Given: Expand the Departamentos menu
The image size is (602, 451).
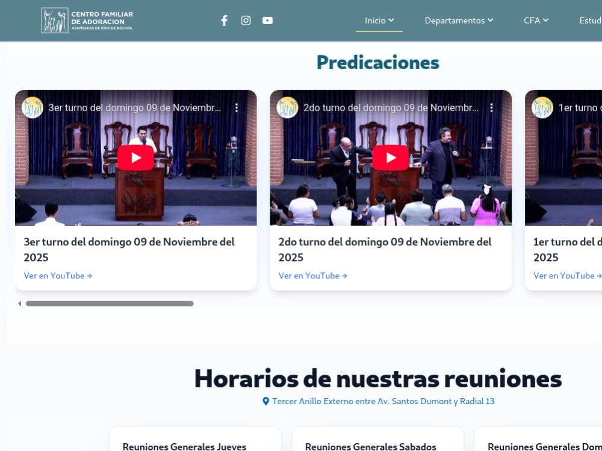Looking at the screenshot, I should pyautogui.click(x=459, y=20).
